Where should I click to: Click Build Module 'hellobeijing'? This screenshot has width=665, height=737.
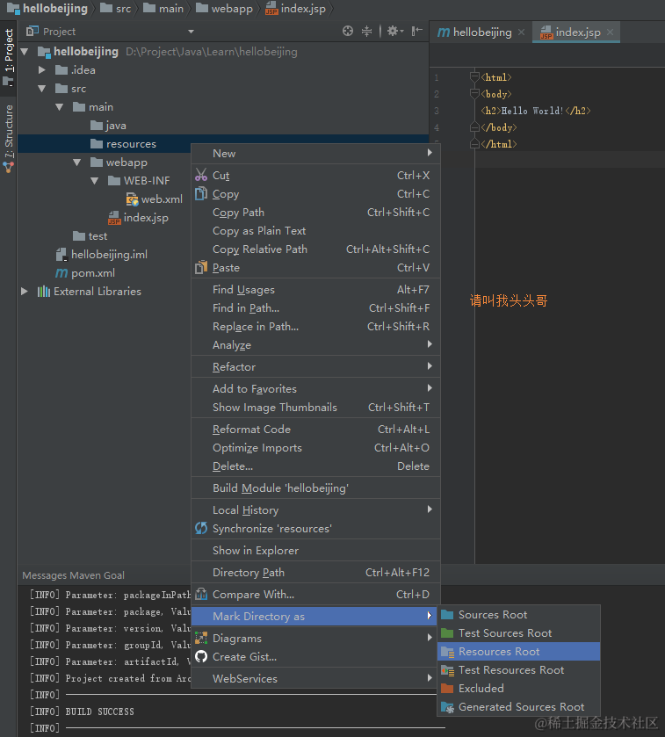[316, 488]
